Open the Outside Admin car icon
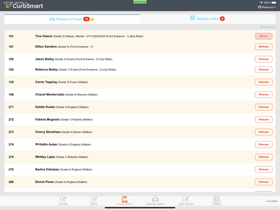 155,199
